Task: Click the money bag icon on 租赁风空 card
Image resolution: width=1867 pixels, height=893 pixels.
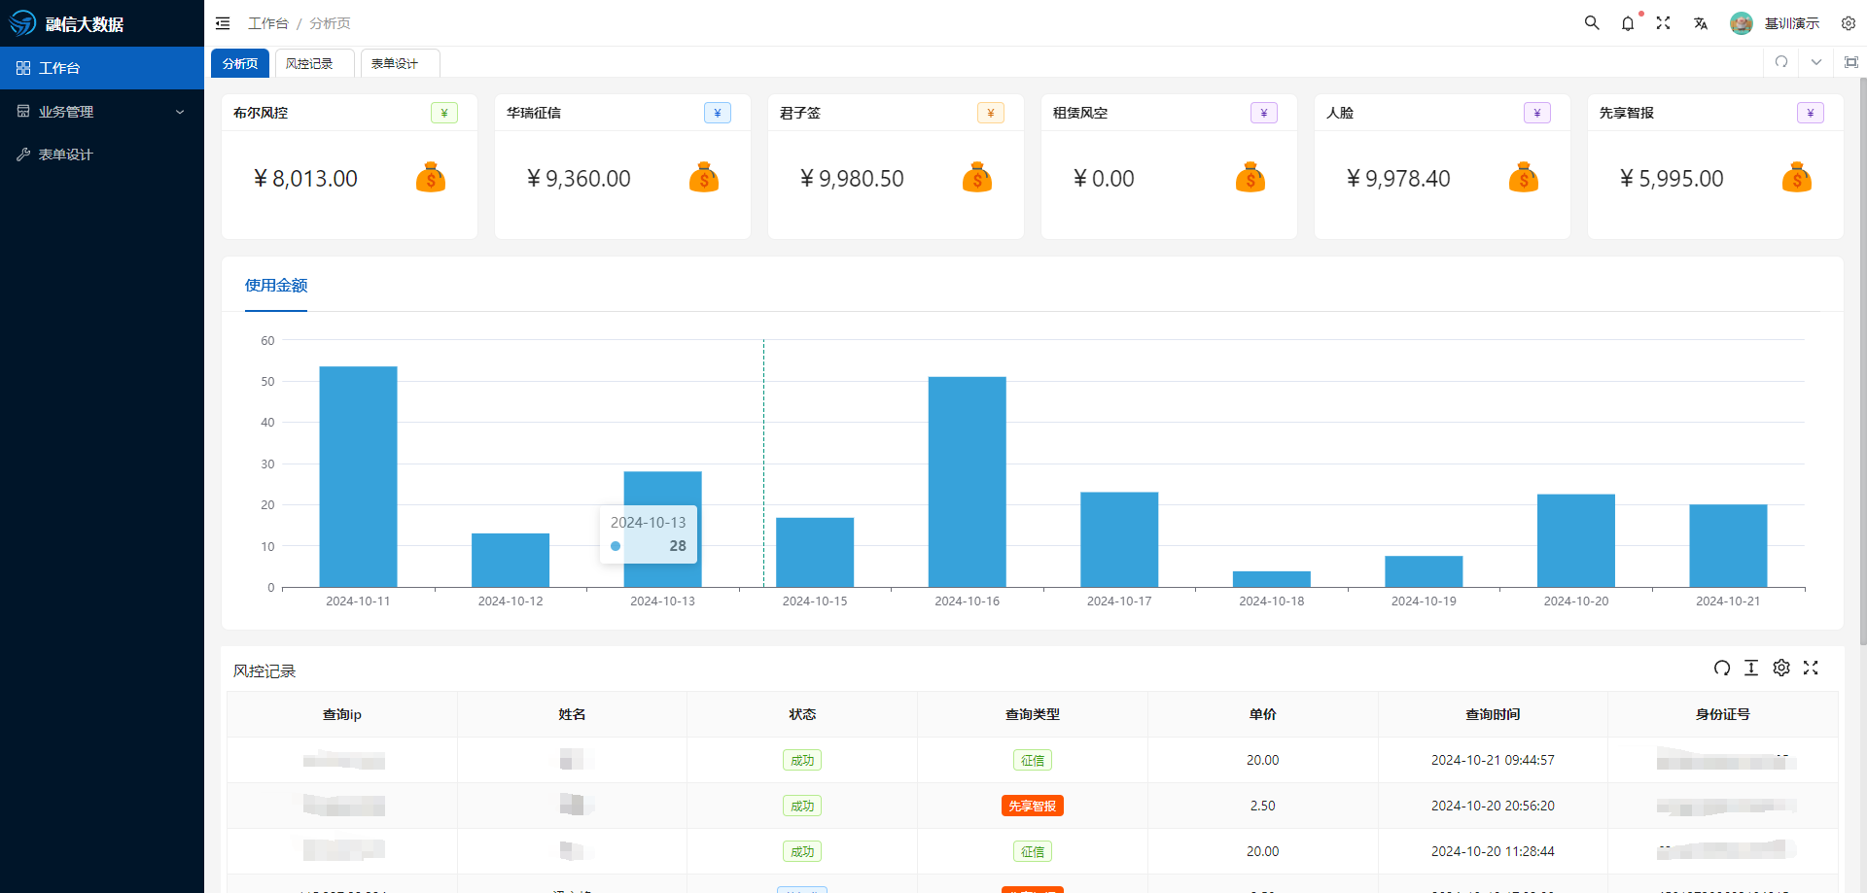Action: [1251, 178]
